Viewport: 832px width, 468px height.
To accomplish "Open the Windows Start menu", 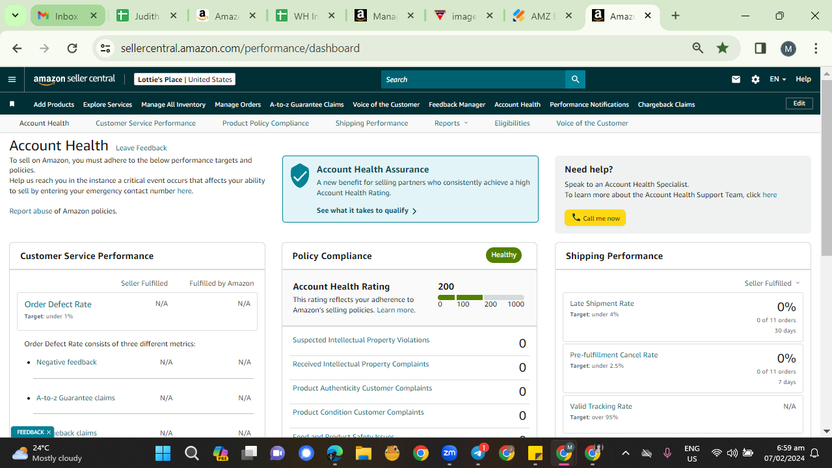I will point(163,452).
